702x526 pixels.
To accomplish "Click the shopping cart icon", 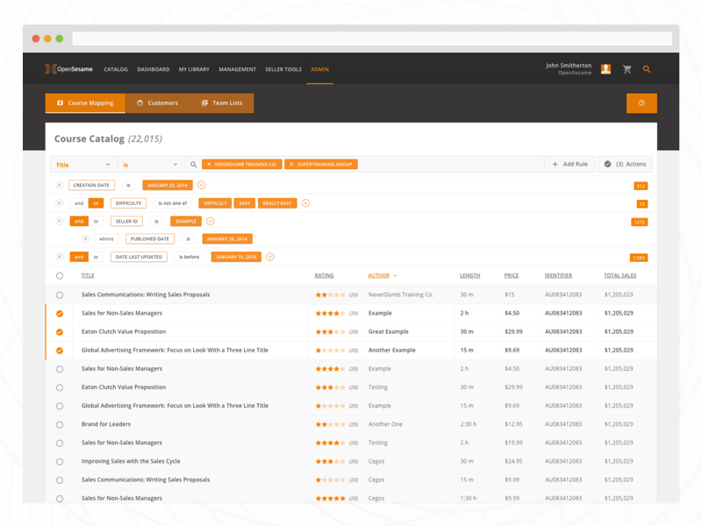I will [x=627, y=68].
